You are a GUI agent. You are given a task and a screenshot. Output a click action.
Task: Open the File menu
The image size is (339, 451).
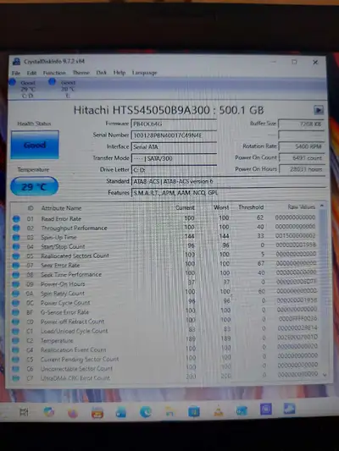16,73
